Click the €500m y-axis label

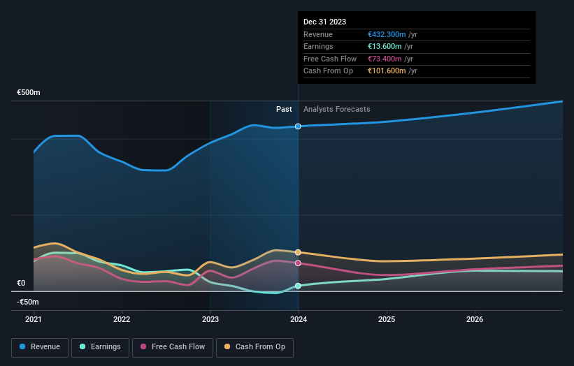pos(28,92)
